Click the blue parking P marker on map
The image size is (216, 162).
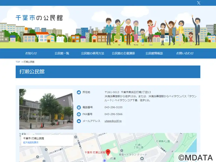(104, 160)
